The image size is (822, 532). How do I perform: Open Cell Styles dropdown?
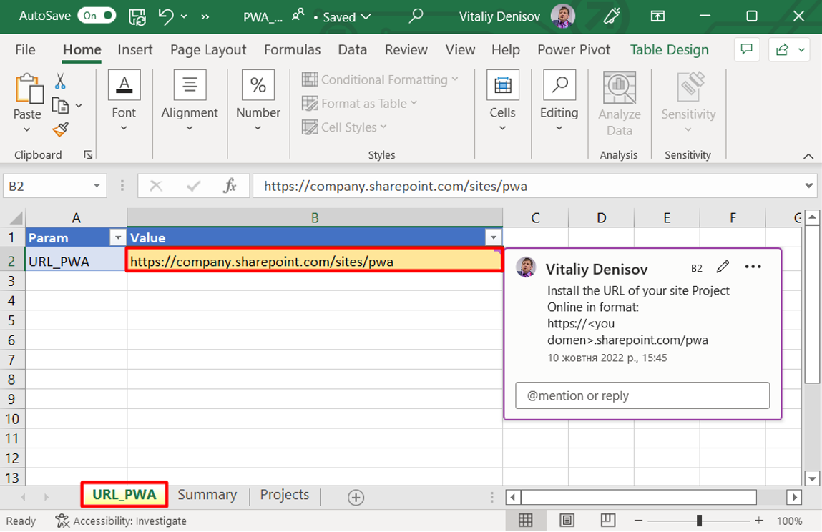(x=344, y=127)
